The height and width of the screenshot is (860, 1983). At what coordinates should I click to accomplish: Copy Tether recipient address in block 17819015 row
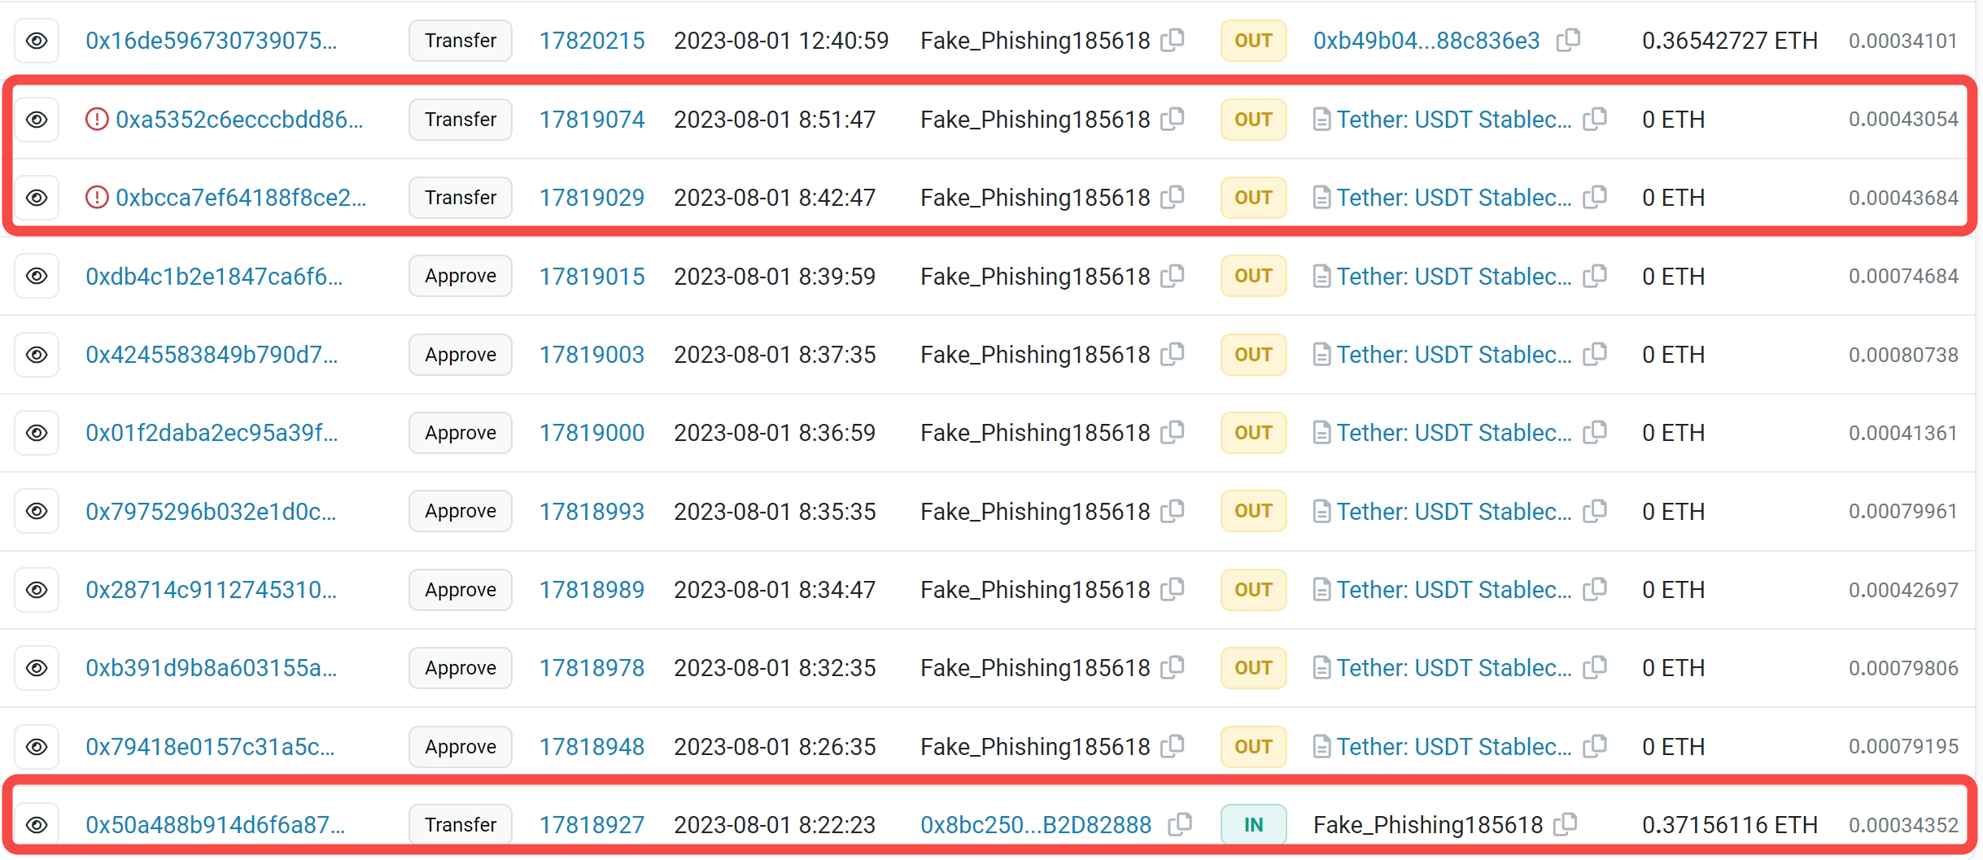pyautogui.click(x=1595, y=276)
